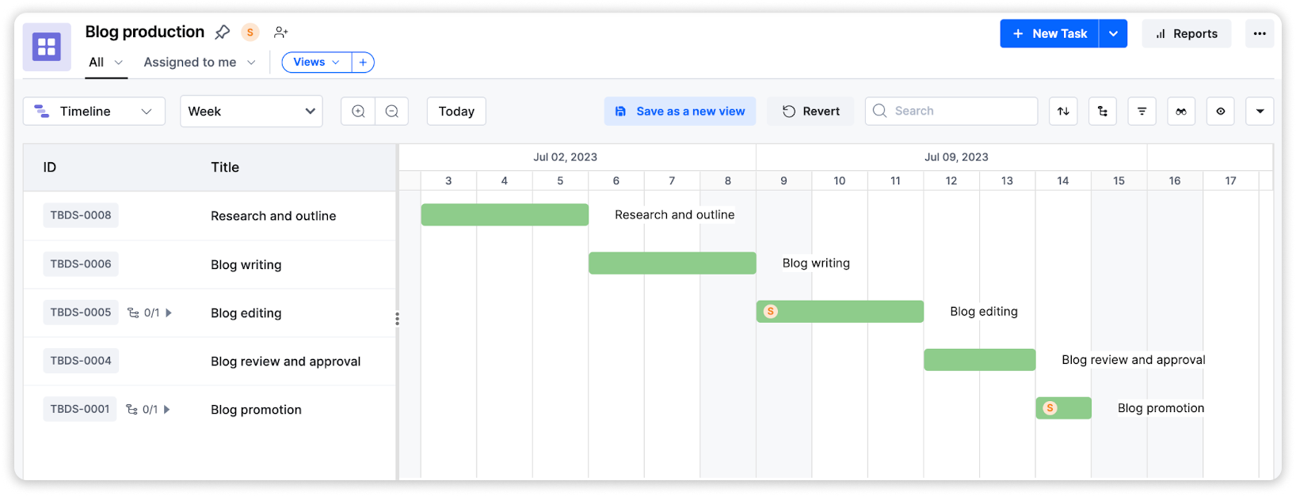Select the All tasks tab
1296x496 pixels.
(x=97, y=62)
